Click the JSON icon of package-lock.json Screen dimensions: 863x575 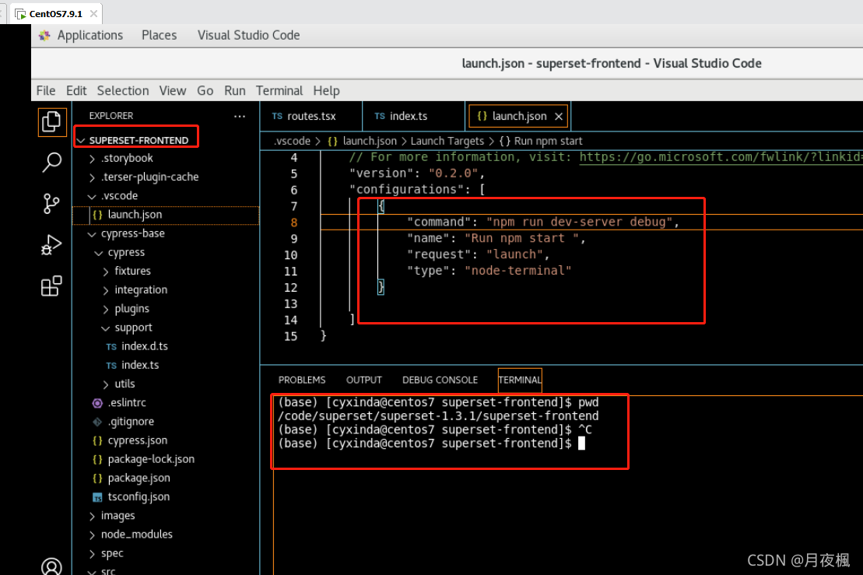point(97,459)
